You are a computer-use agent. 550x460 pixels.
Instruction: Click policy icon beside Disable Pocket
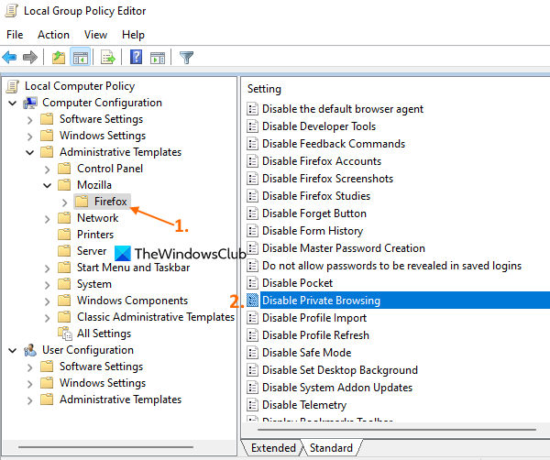pos(253,283)
